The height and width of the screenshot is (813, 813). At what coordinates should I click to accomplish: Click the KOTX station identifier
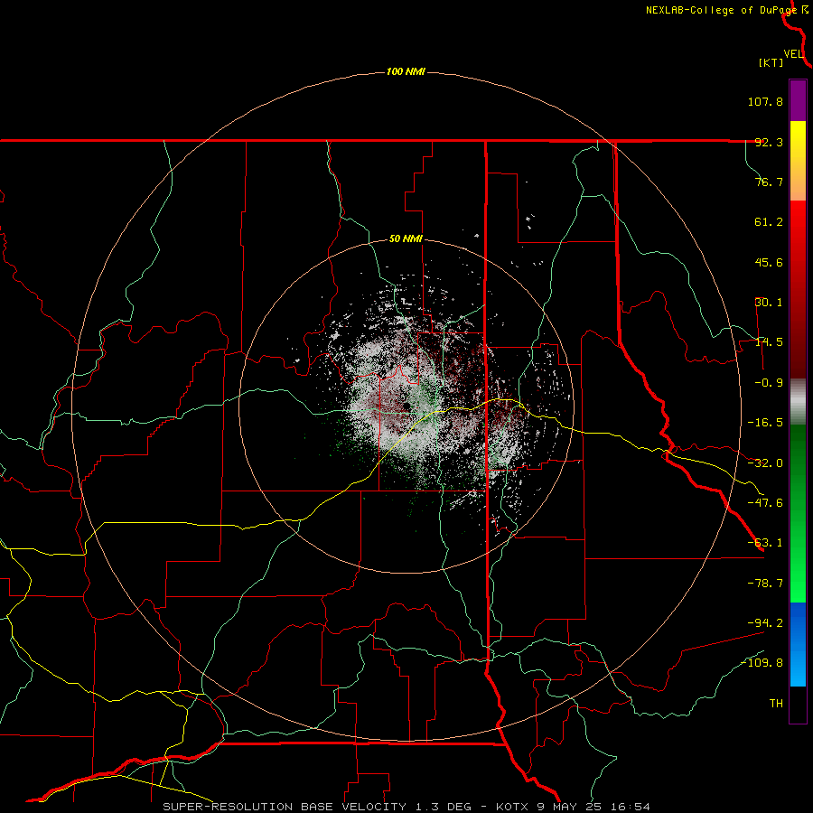[x=513, y=807]
